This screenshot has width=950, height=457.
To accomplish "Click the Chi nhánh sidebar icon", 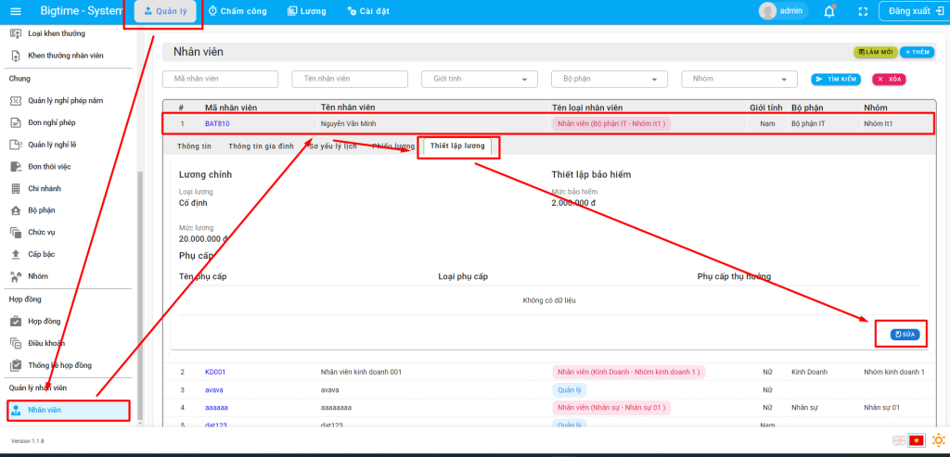I will (16, 188).
